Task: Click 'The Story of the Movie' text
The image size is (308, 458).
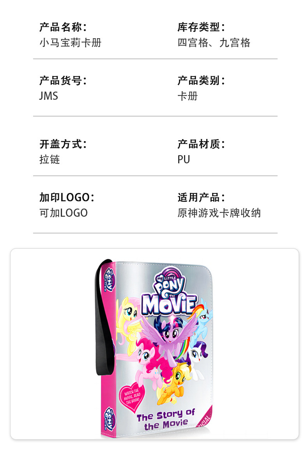Action: 166,419
